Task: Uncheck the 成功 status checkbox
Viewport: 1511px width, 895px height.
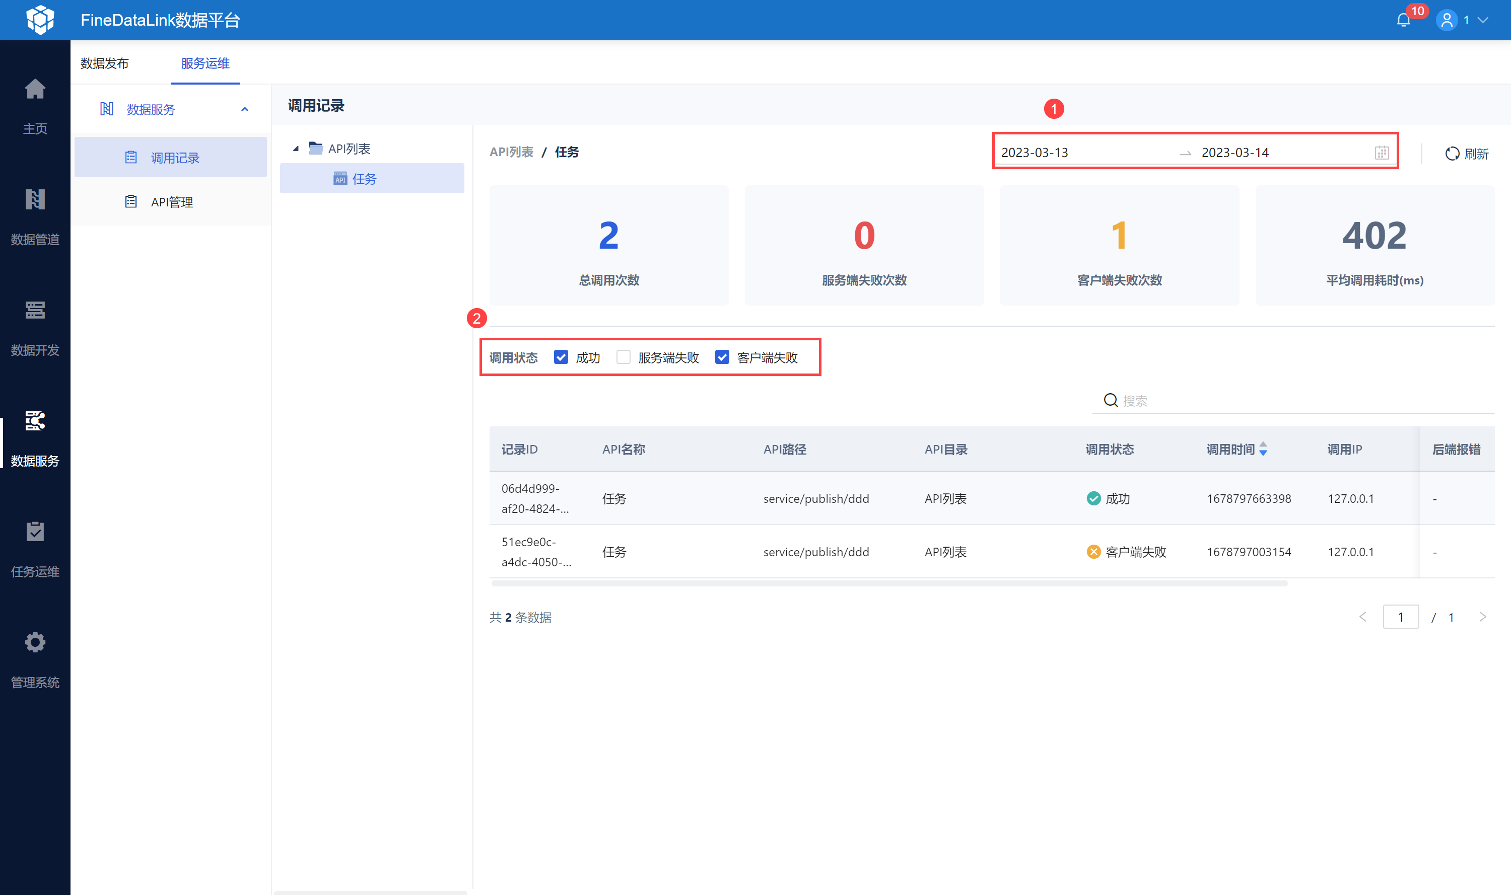Action: coord(561,357)
